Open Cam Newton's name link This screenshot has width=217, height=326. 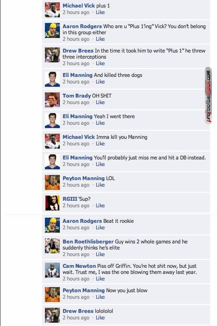point(79,266)
